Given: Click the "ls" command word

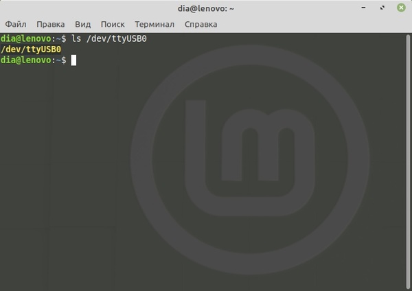Looking at the screenshot, I should (78, 38).
